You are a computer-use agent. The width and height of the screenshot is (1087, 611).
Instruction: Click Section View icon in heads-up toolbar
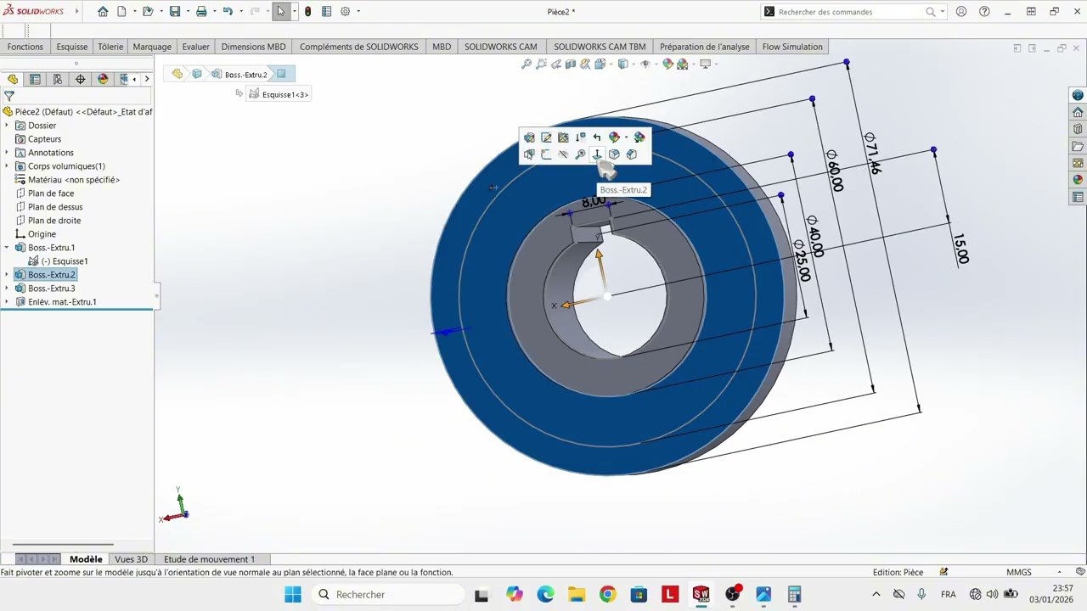pos(571,64)
